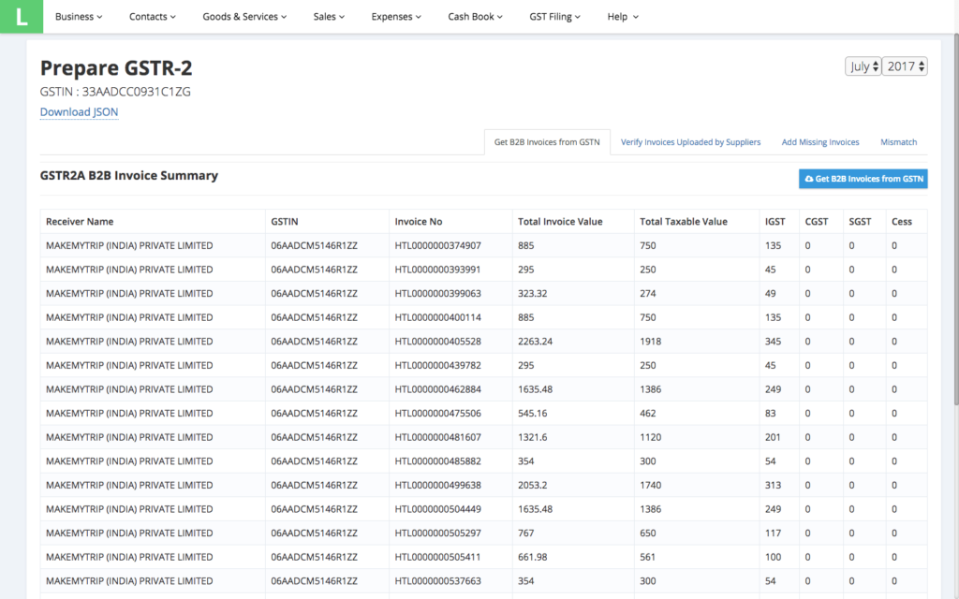The height and width of the screenshot is (599, 959).
Task: Change the year 2017 selector
Action: pyautogui.click(x=905, y=66)
